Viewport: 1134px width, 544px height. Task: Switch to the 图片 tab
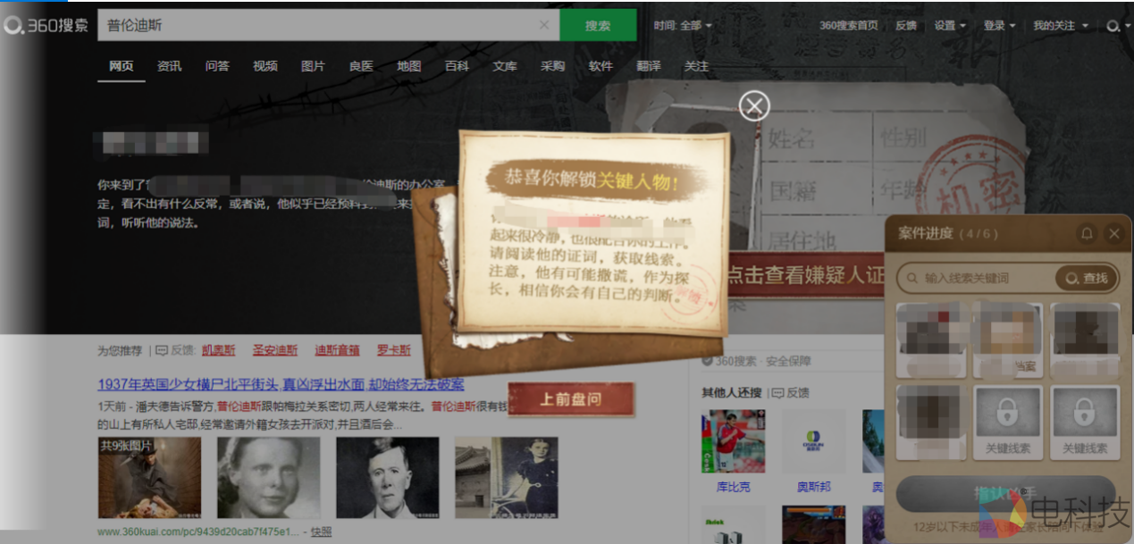[x=313, y=66]
